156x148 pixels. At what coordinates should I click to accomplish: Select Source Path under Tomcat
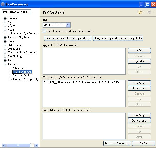(x=21, y=76)
